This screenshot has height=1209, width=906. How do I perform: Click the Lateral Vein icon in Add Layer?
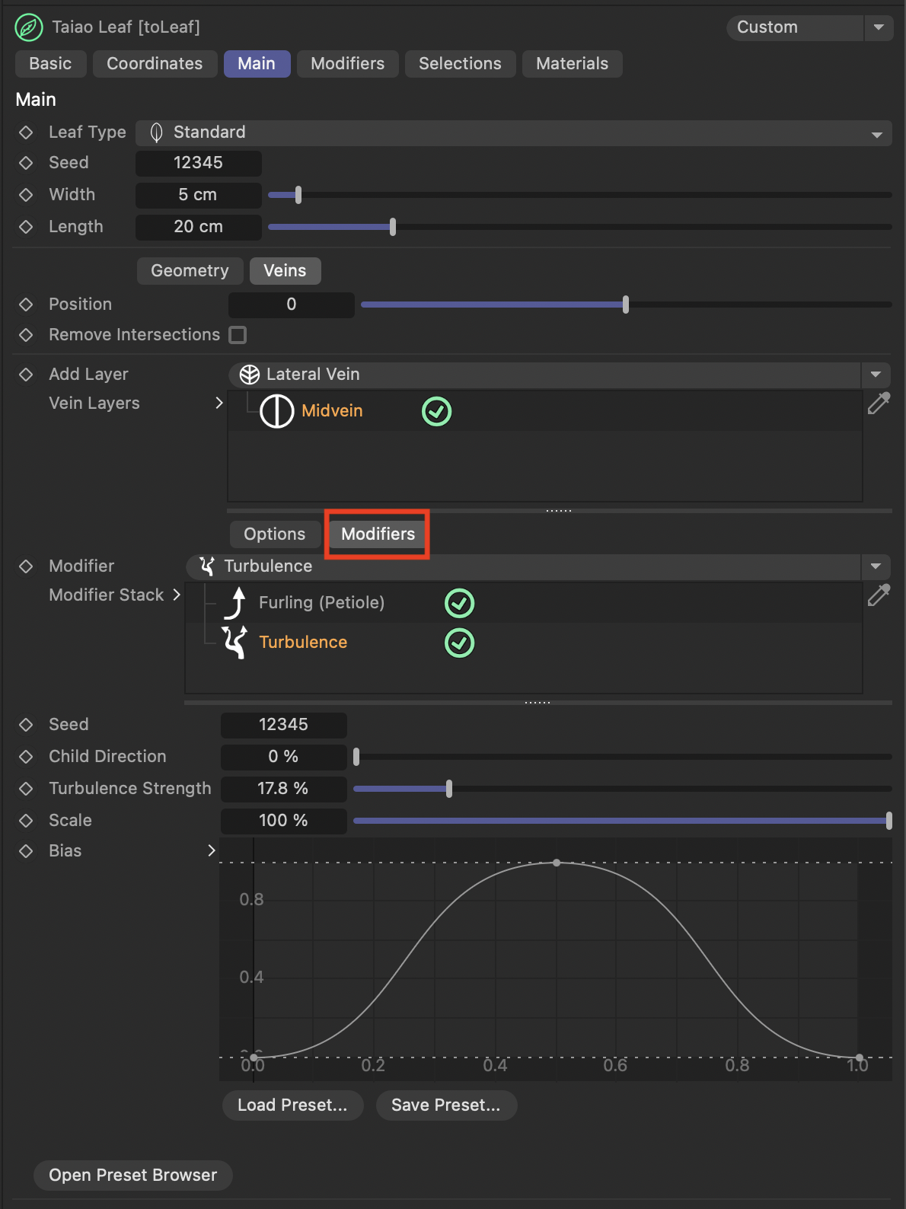[x=250, y=375]
